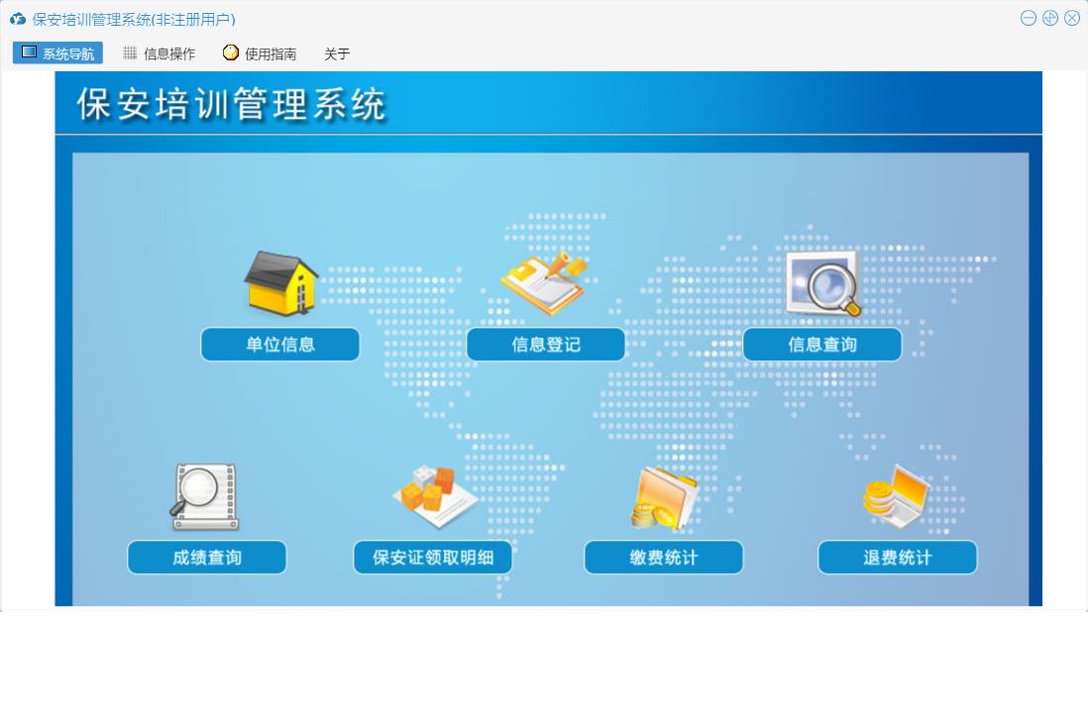
Task: Close the 保安培训管理系统 window
Action: 1072,18
